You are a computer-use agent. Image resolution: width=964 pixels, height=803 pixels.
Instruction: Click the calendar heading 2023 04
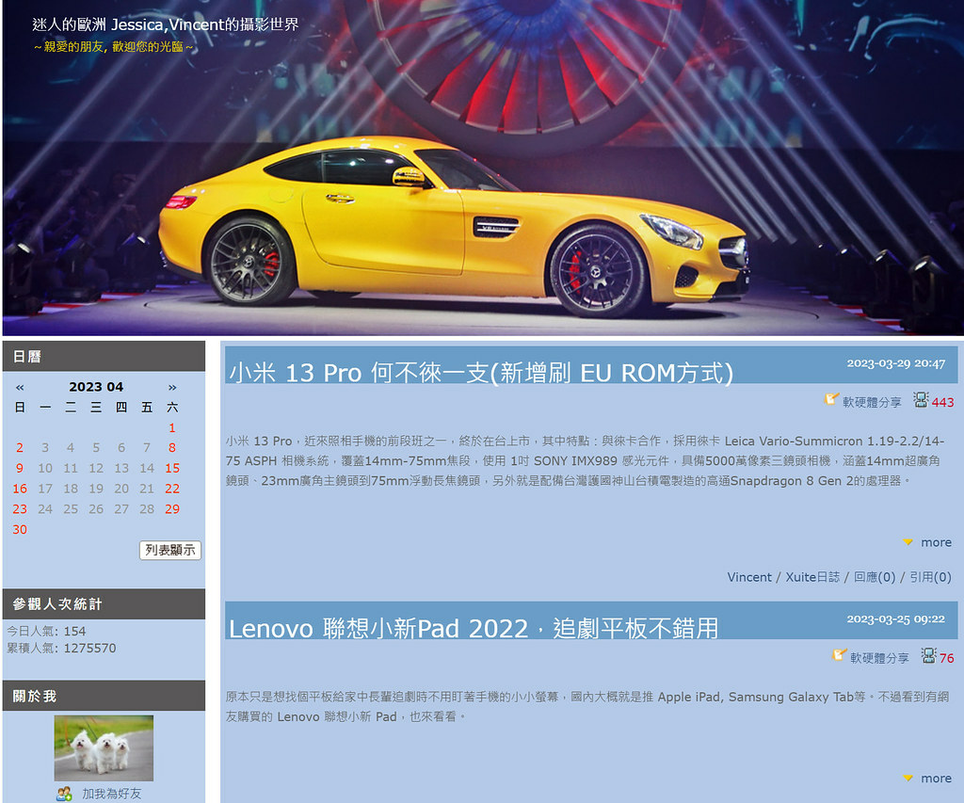[x=96, y=387]
